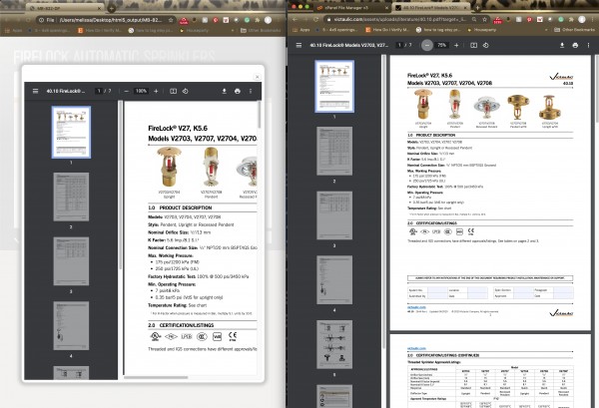The width and height of the screenshot is (599, 408).
Task: Open more actions menu in right PDF toolbar
Action: 588,45
